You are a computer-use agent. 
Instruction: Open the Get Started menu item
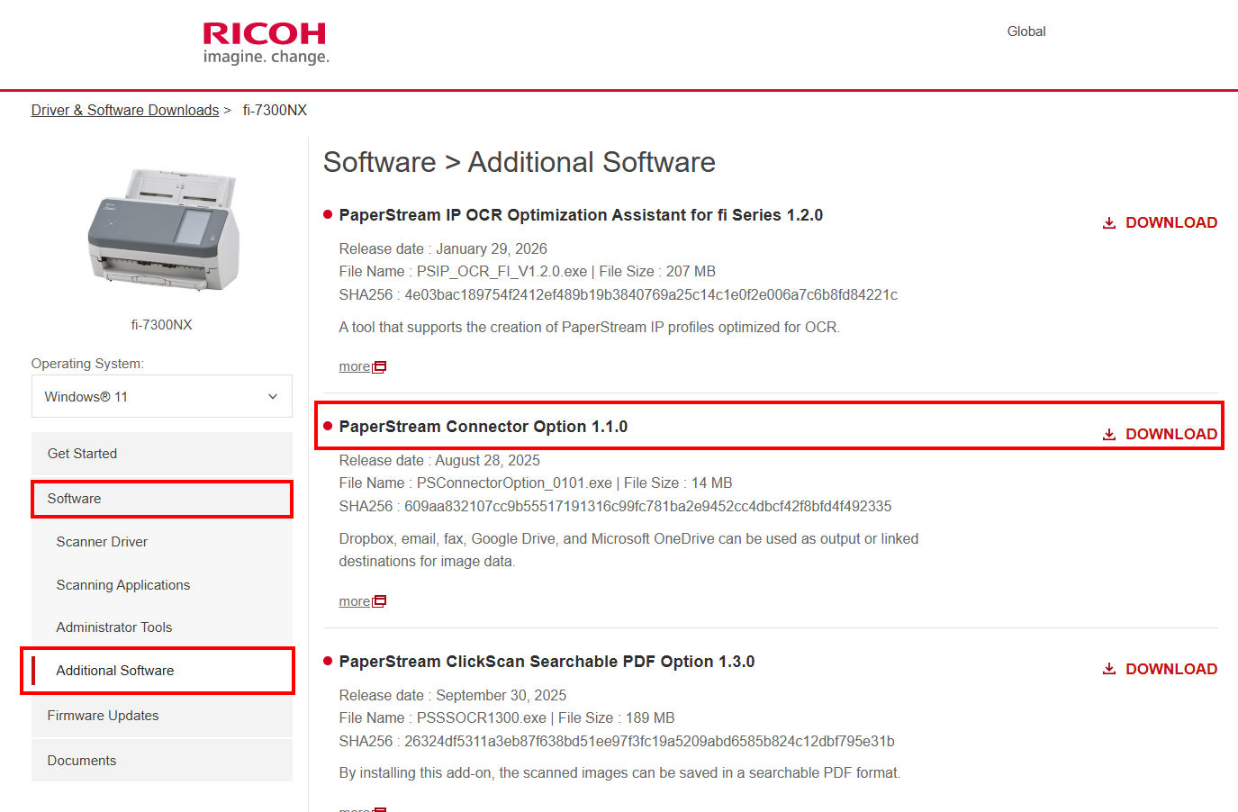click(x=162, y=454)
